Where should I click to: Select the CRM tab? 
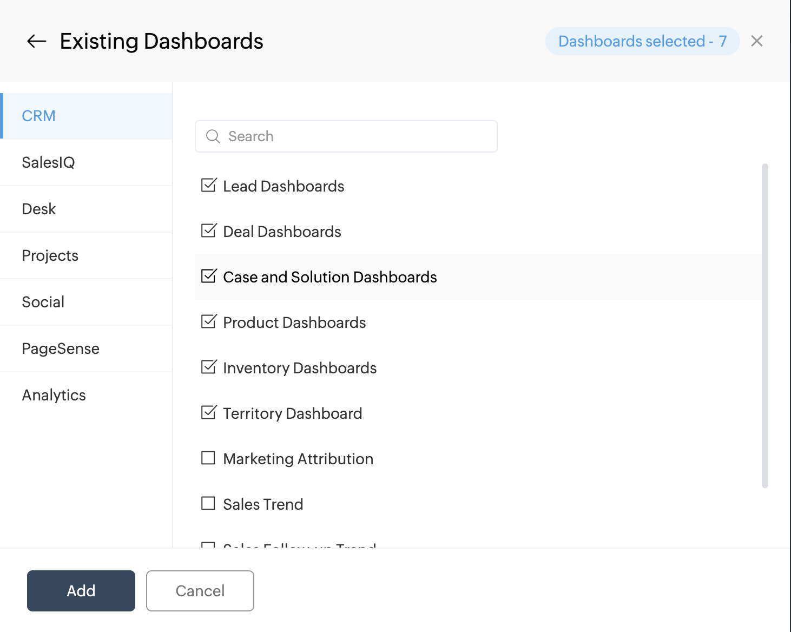coord(86,116)
